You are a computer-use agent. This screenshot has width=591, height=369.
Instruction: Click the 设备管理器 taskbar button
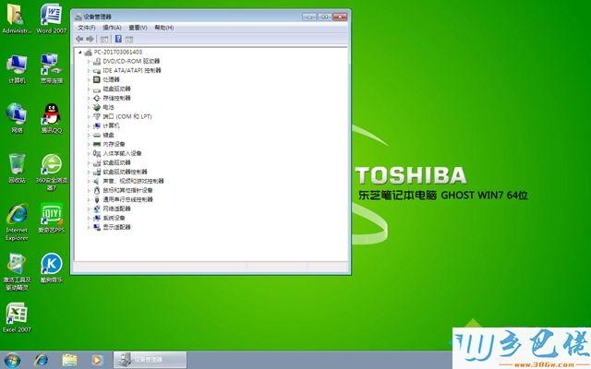pyautogui.click(x=150, y=360)
